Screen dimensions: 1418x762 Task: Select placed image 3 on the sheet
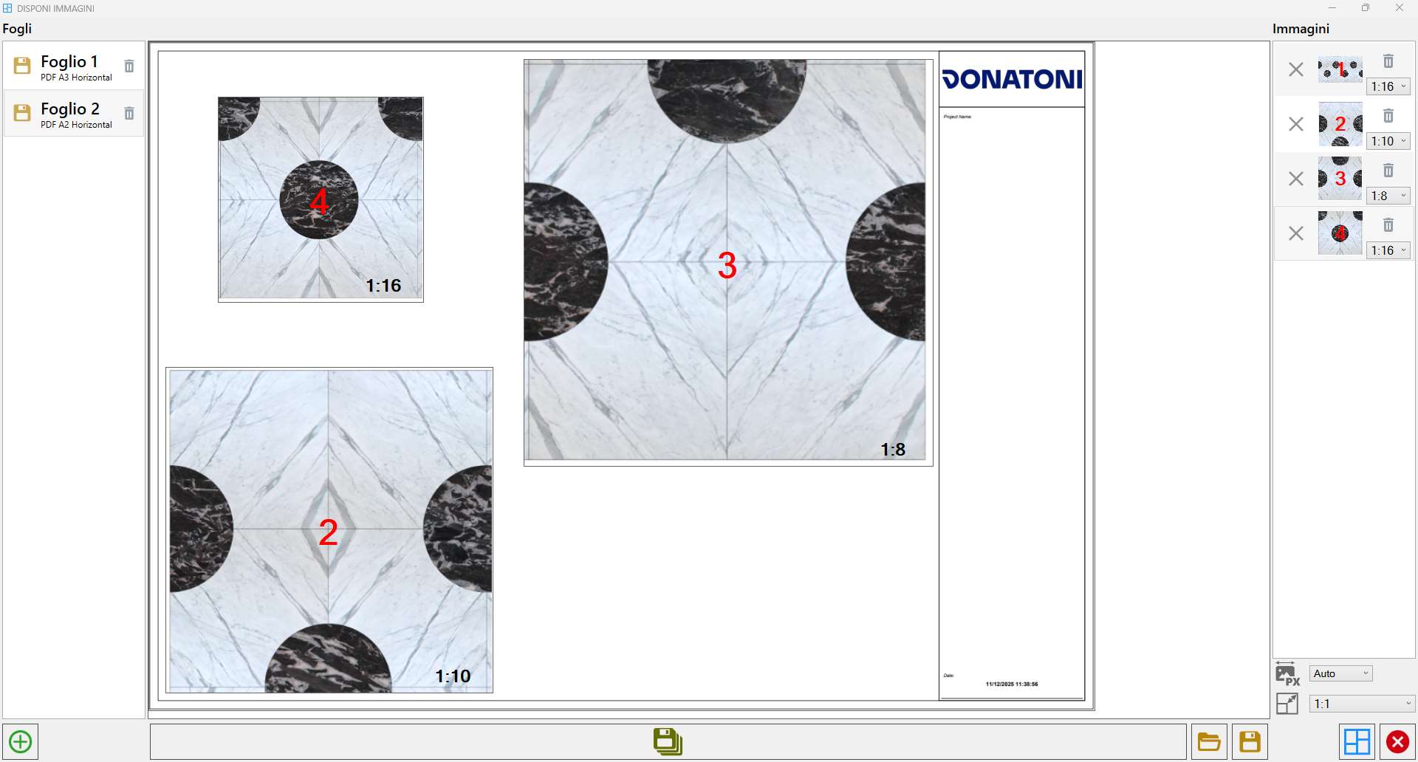[728, 263]
